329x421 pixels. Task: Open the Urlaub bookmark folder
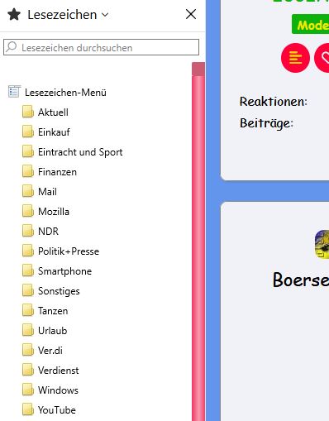[x=52, y=331]
